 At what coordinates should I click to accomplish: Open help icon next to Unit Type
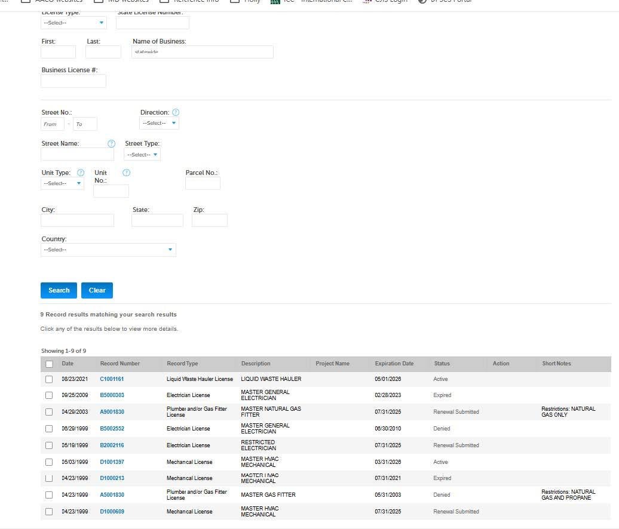pos(81,173)
